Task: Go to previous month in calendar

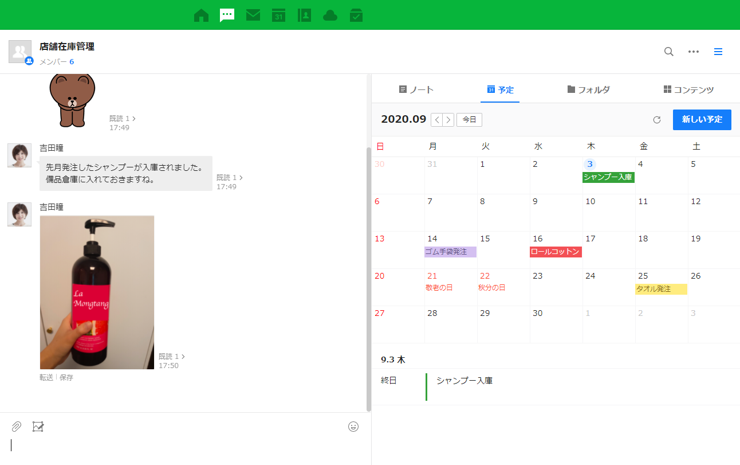Action: (x=437, y=120)
